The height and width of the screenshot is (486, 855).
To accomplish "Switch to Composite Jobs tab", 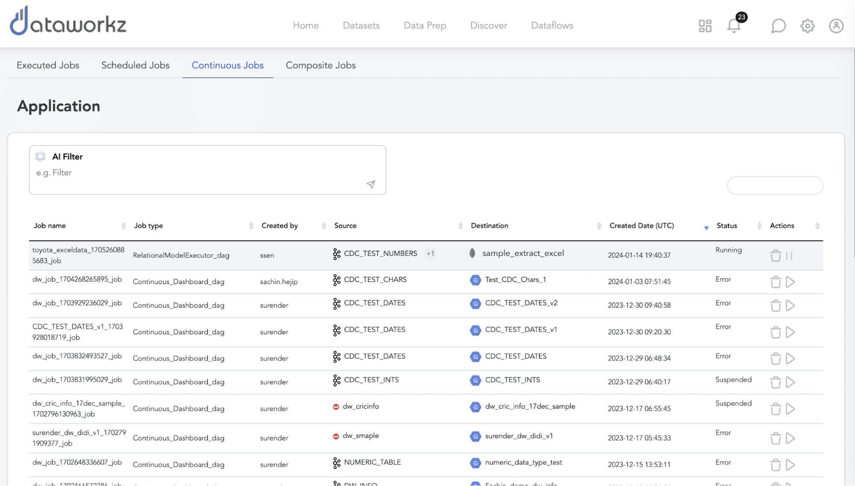I will click(x=320, y=65).
